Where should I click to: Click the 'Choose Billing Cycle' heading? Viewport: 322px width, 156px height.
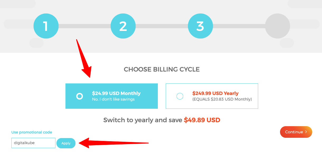(x=162, y=69)
